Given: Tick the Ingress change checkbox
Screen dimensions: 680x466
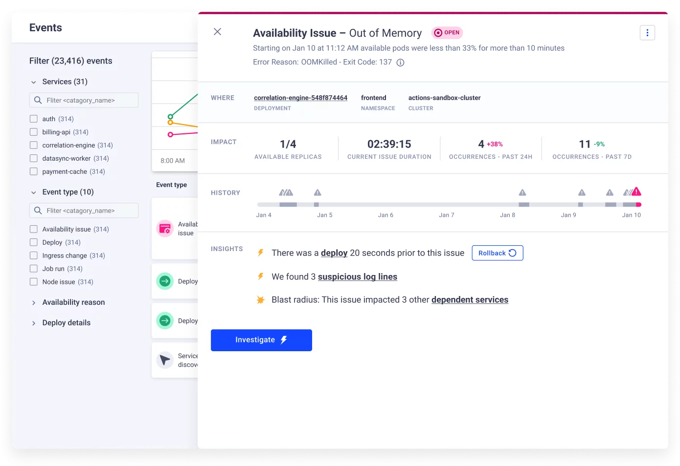Looking at the screenshot, I should [34, 255].
